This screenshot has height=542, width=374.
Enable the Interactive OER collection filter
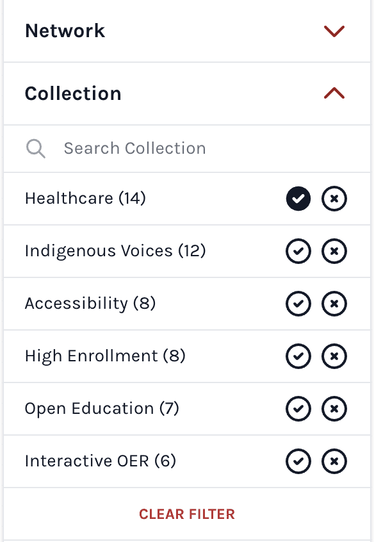pyautogui.click(x=298, y=461)
